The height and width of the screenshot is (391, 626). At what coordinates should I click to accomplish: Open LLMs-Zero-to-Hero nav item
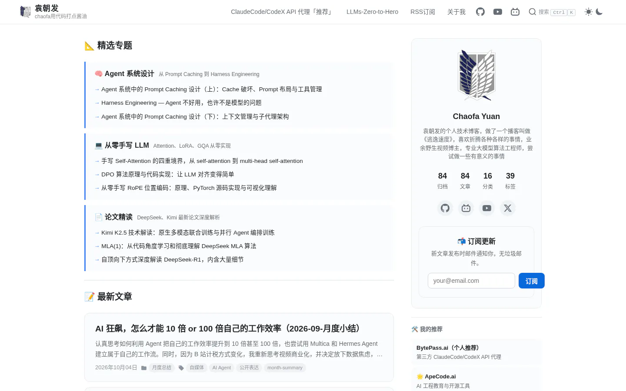372,12
